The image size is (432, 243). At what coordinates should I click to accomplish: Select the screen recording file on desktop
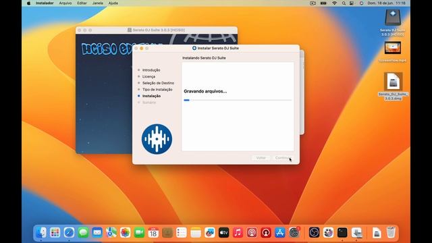393,52
